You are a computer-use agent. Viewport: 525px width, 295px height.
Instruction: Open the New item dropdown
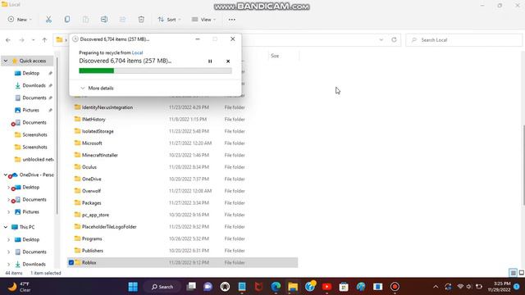pos(20,20)
